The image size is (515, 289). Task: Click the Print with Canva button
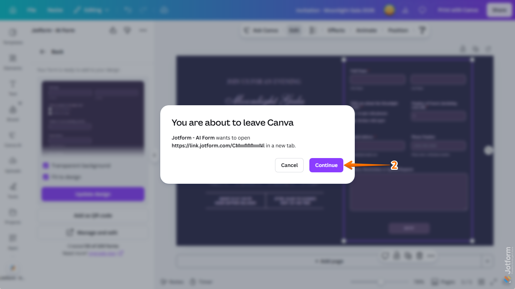pyautogui.click(x=458, y=10)
